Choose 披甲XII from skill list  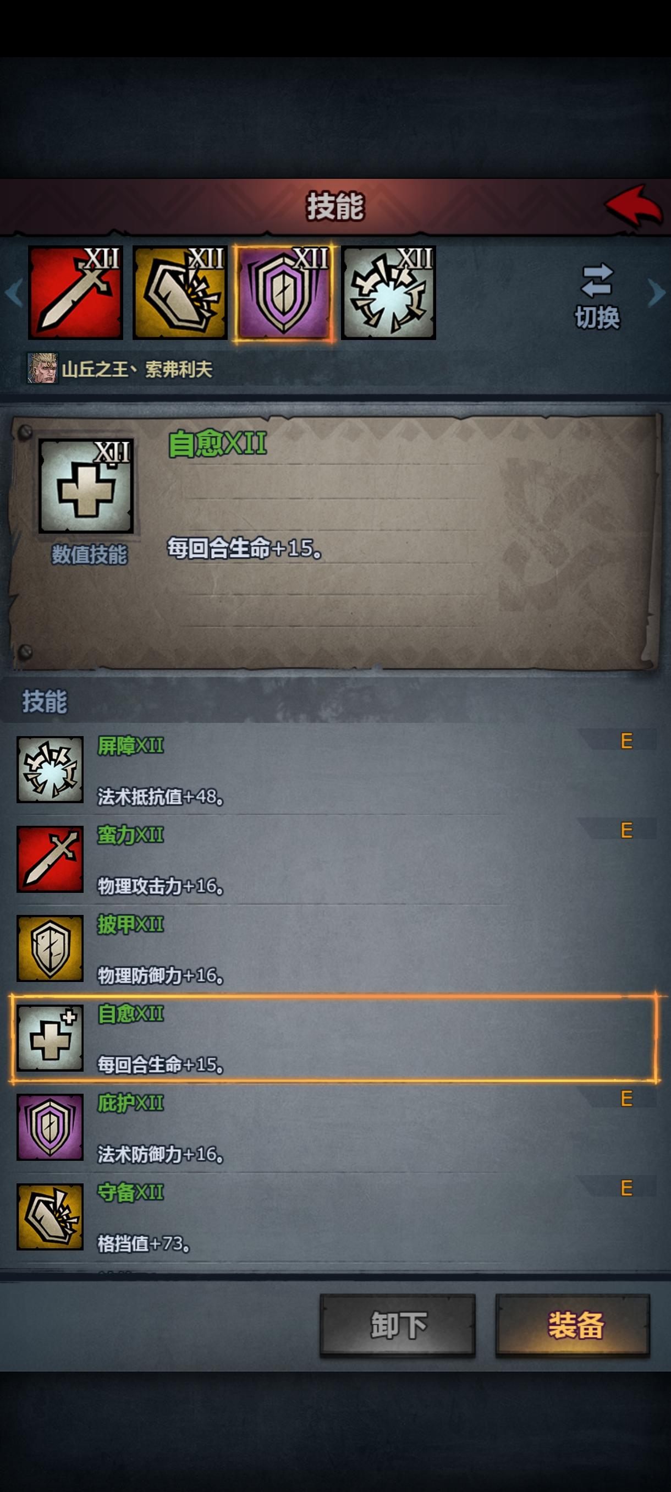(336, 948)
